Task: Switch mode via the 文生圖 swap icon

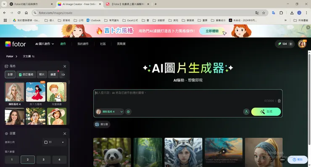Action: click(33, 56)
